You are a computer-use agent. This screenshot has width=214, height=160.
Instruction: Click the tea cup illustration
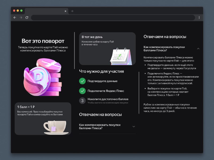[x=56, y=128]
